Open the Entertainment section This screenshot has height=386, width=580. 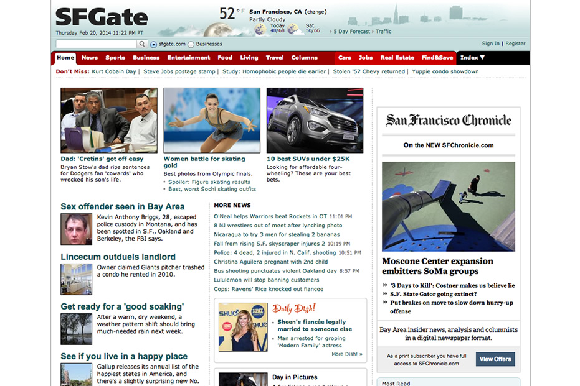pyautogui.click(x=189, y=58)
